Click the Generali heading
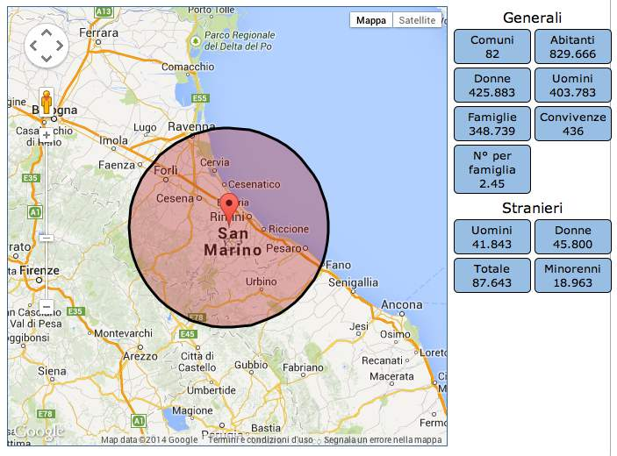 point(532,18)
